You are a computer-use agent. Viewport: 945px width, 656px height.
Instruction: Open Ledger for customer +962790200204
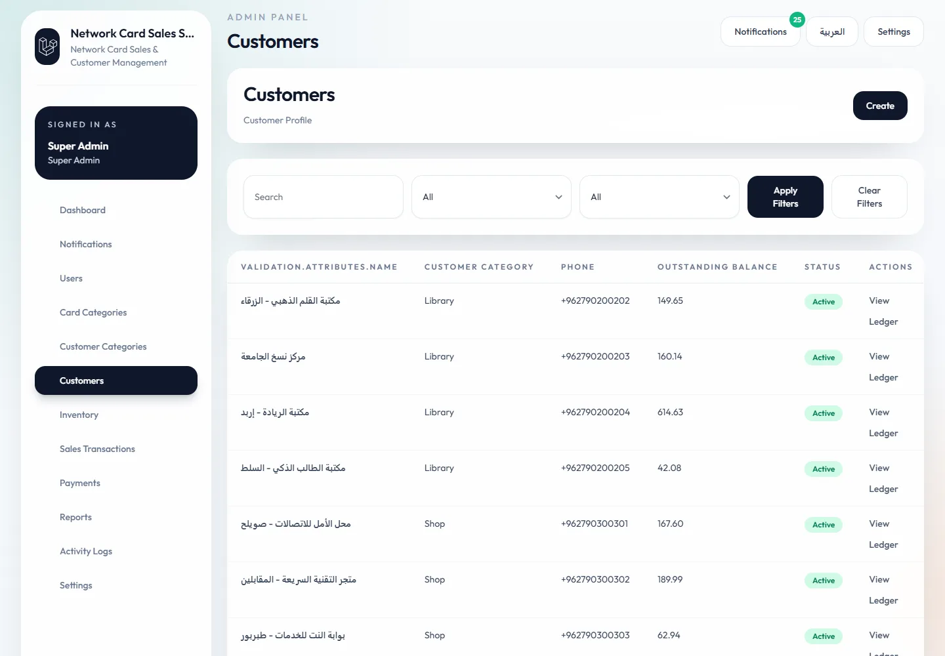coord(883,433)
